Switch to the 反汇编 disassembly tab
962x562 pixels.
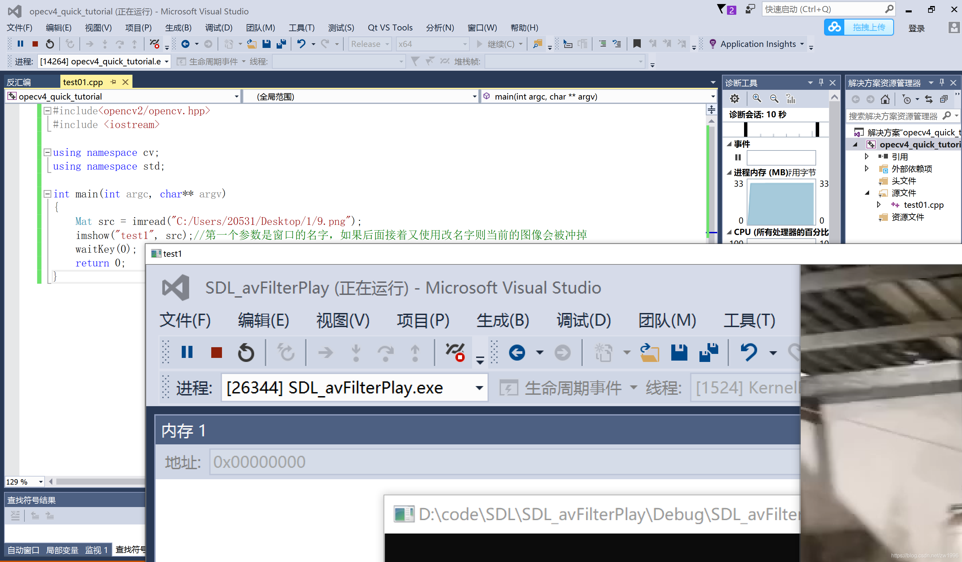(19, 82)
